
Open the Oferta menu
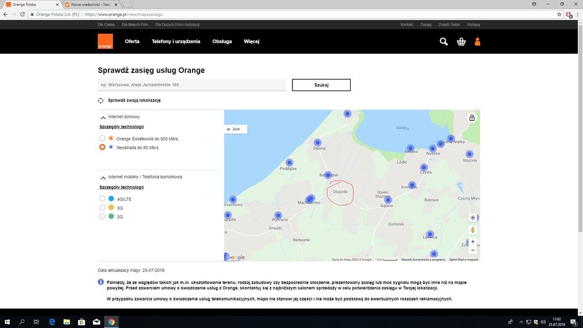132,41
